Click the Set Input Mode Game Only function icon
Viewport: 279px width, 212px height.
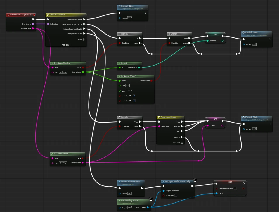(163, 182)
